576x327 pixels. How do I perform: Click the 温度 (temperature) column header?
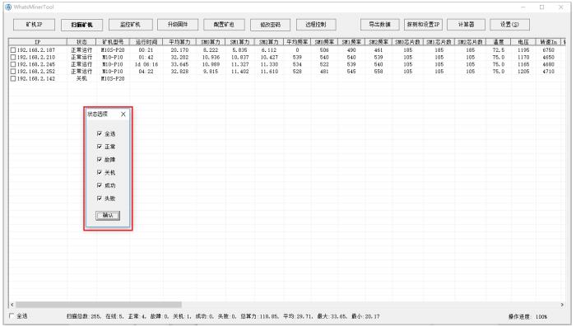coord(499,42)
